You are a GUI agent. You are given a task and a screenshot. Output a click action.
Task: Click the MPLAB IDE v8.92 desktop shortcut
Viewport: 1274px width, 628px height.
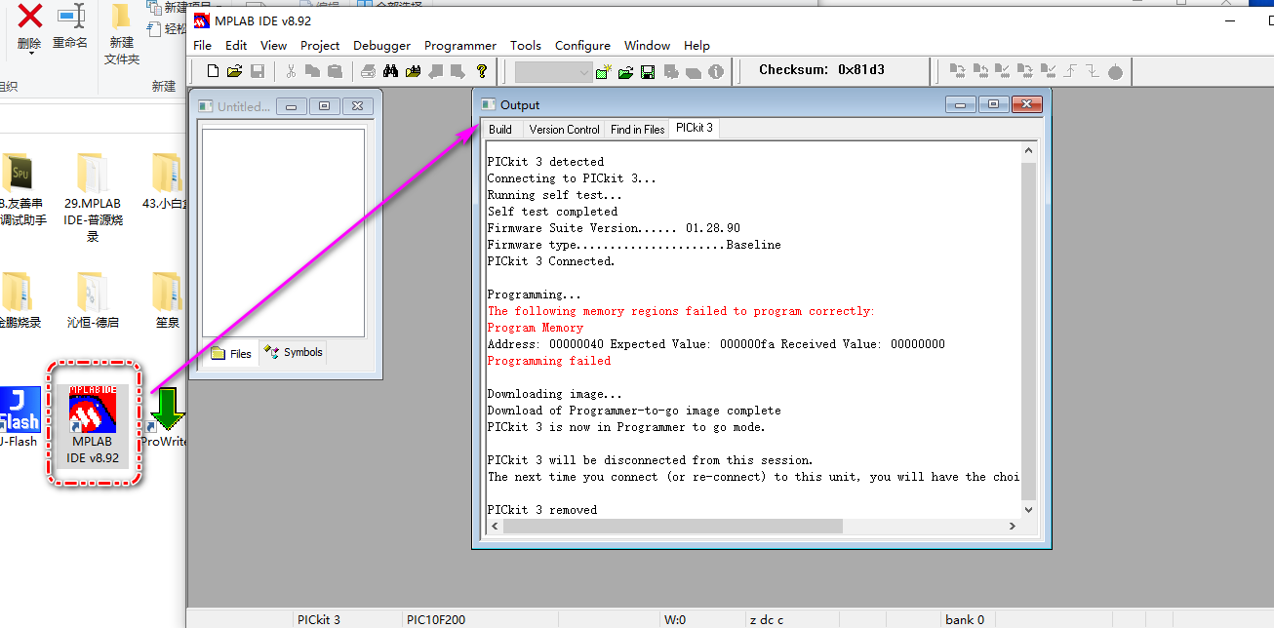(93, 424)
